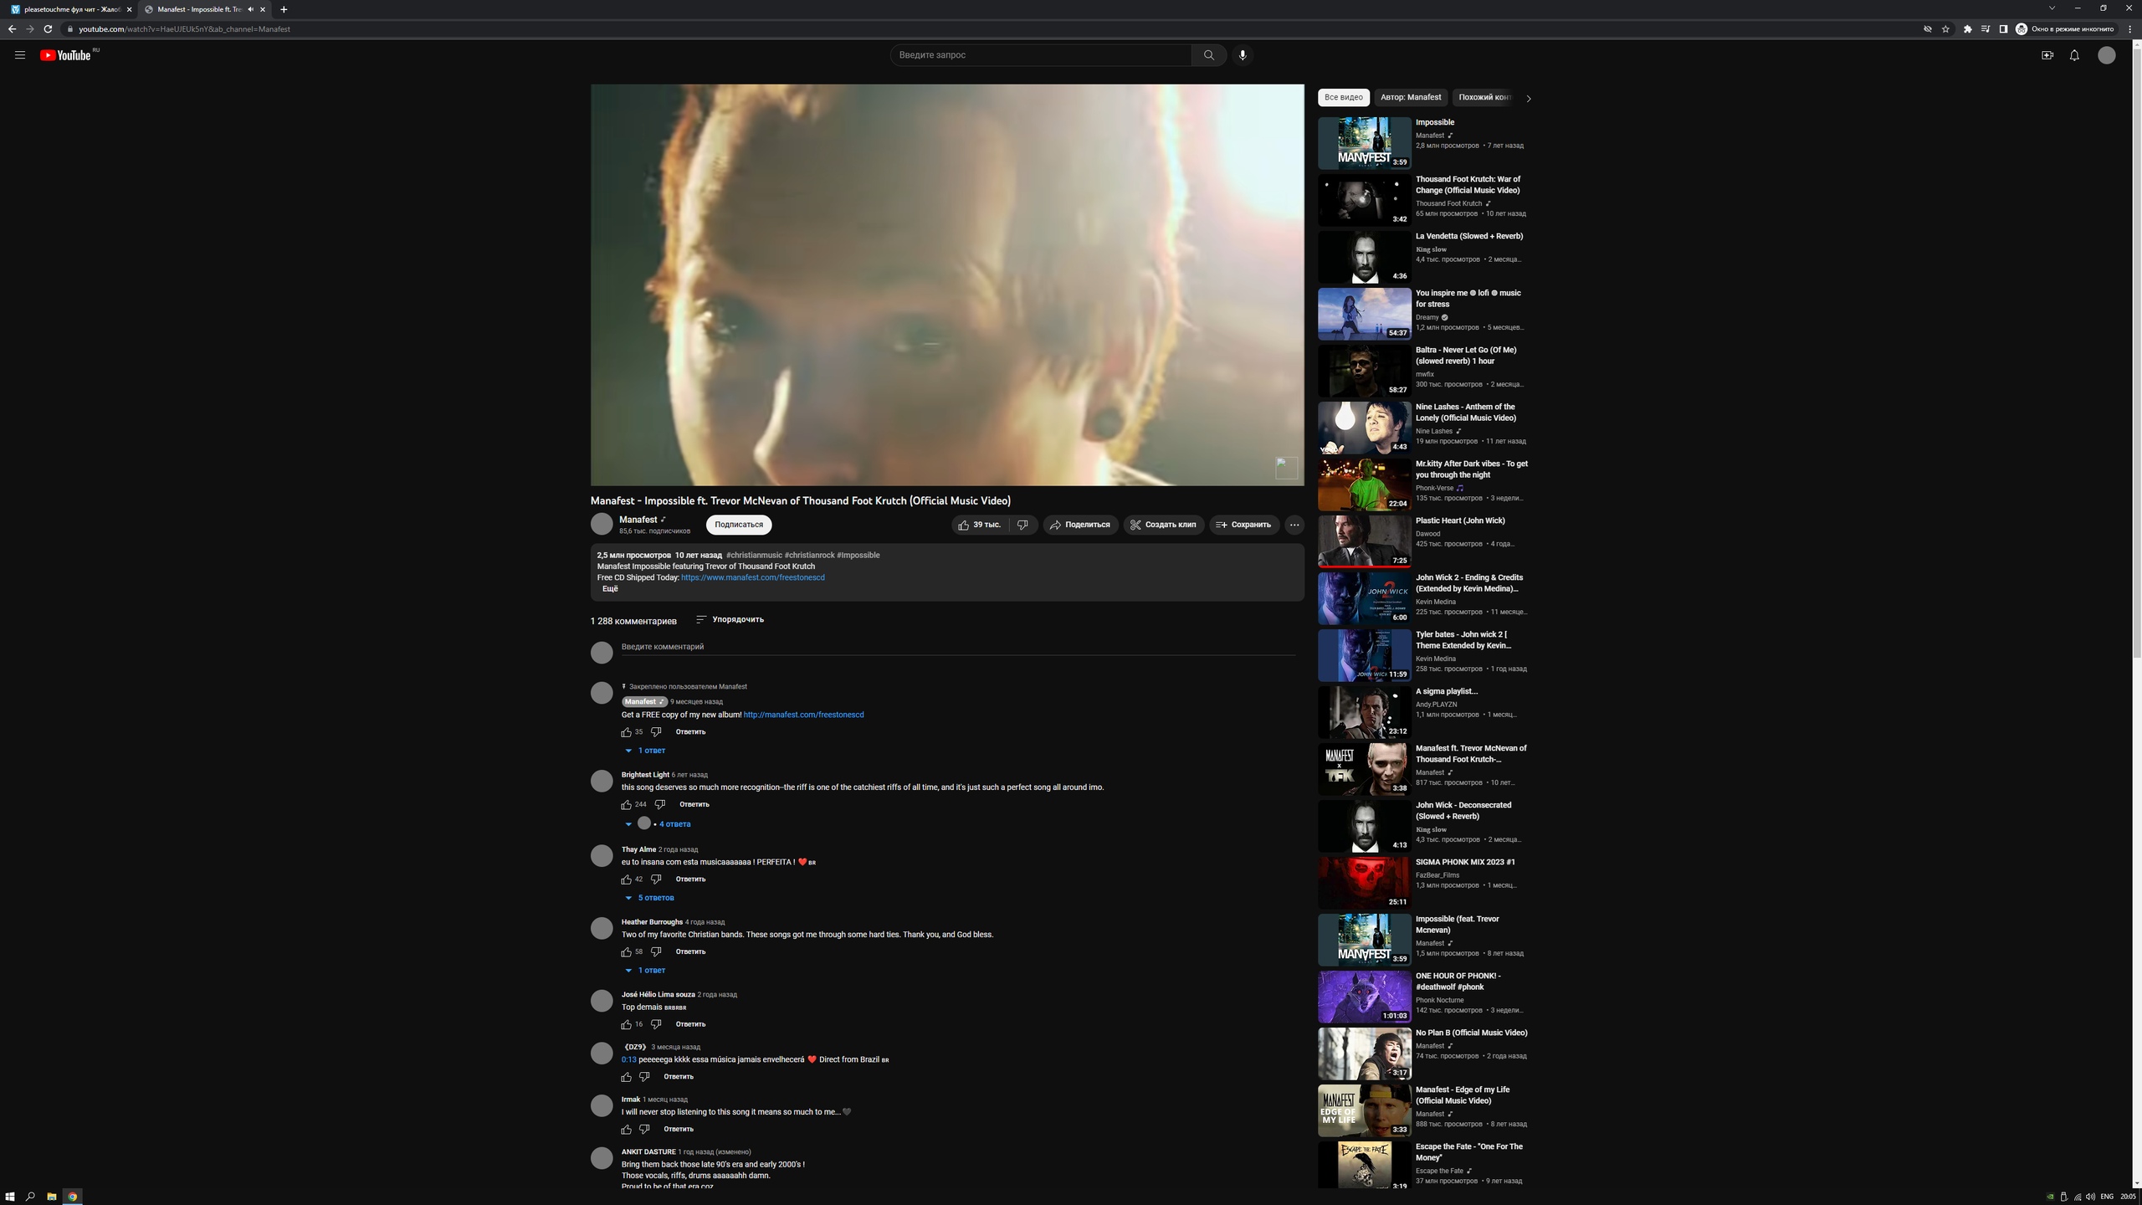Click the search magnifier button
This screenshot has width=2142, height=1205.
pyautogui.click(x=1208, y=55)
